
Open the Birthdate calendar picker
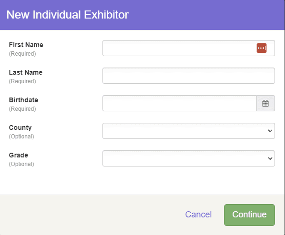(265, 103)
